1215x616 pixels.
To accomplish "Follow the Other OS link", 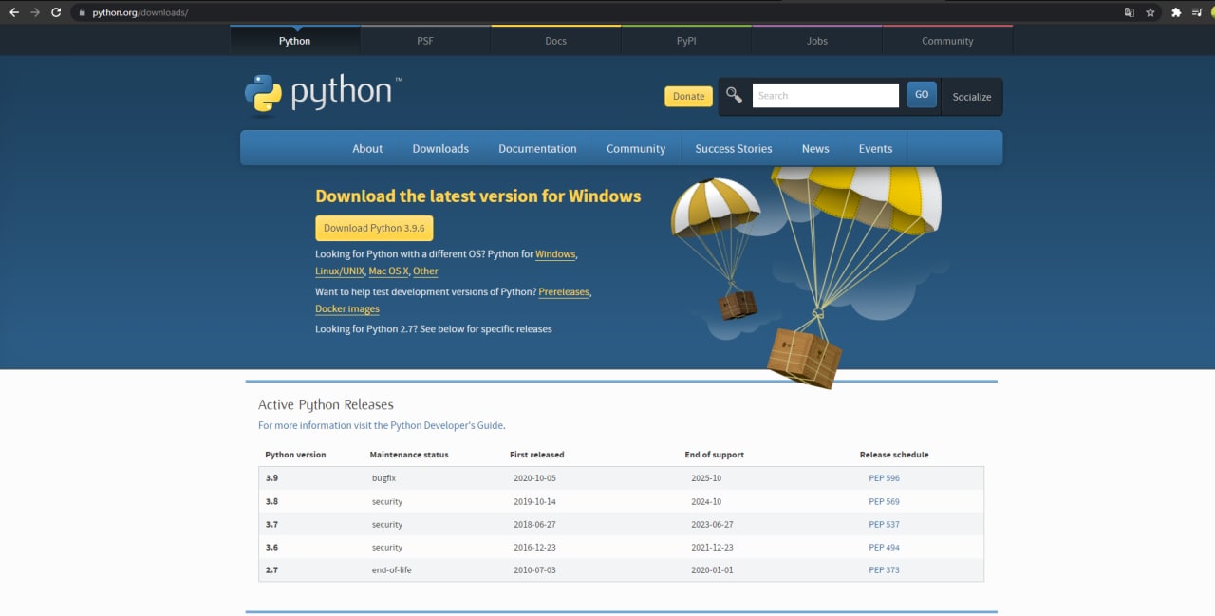I will coord(425,271).
